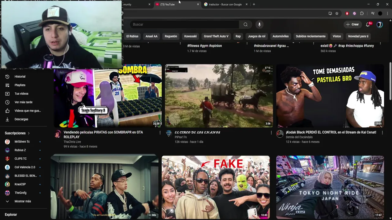
Task: Open Ver más tarde in the sidebar
Action: coord(24,102)
